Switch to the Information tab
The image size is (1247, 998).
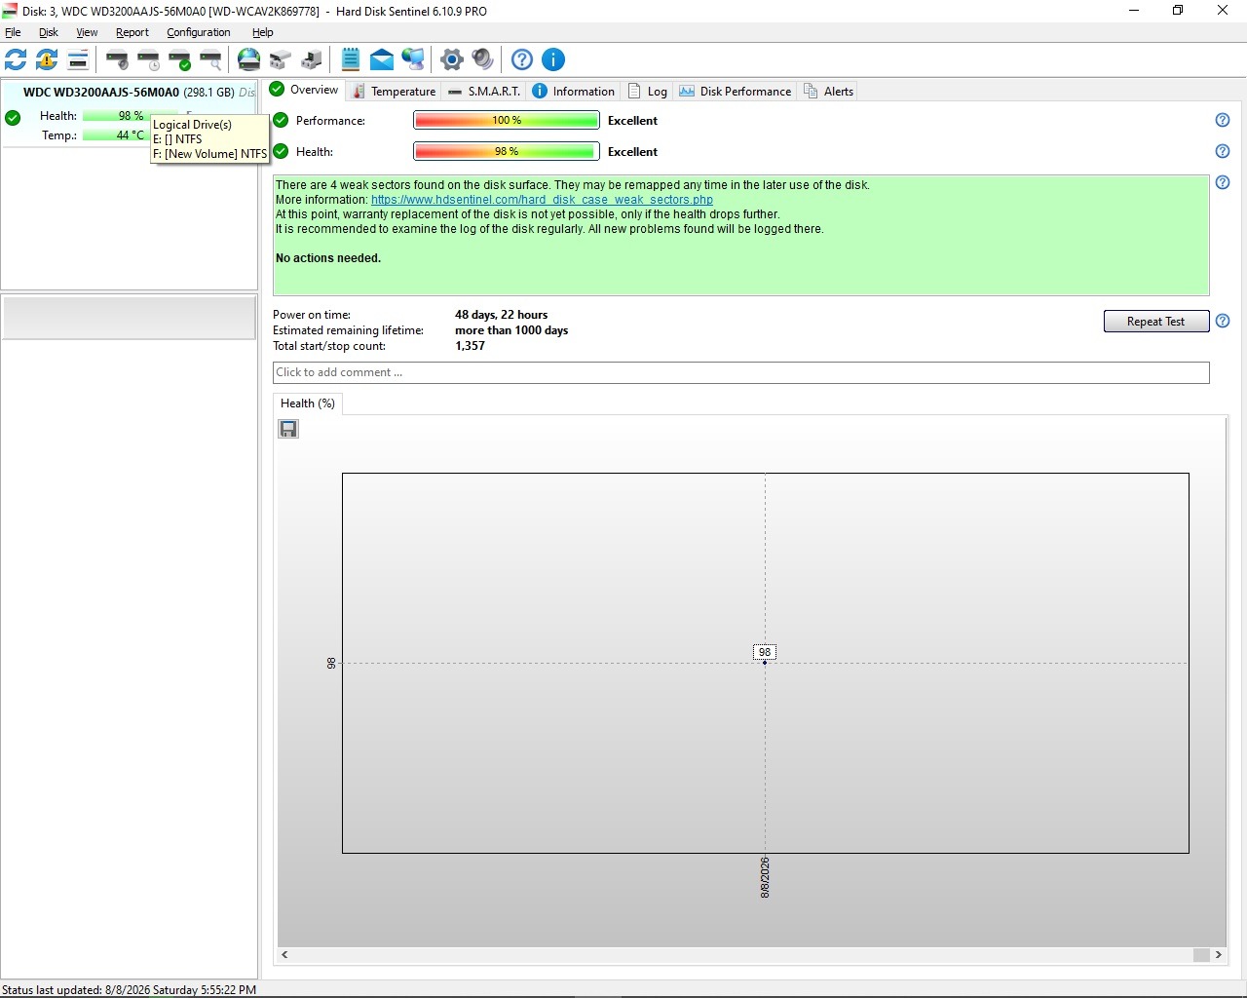pos(574,91)
